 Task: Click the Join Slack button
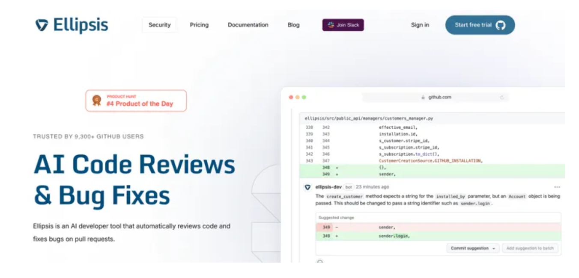343,25
